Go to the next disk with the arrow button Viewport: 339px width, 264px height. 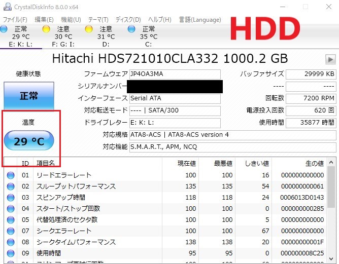(x=330, y=59)
